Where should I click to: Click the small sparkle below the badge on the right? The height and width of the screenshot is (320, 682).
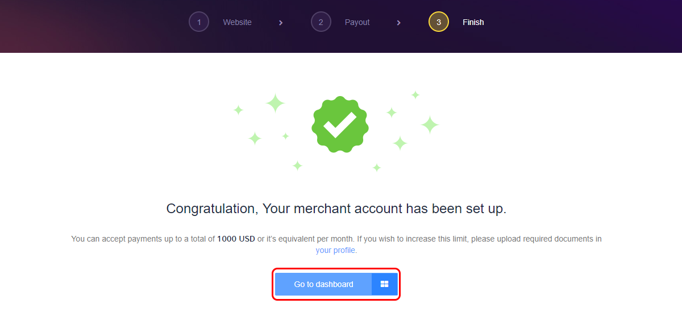click(377, 168)
